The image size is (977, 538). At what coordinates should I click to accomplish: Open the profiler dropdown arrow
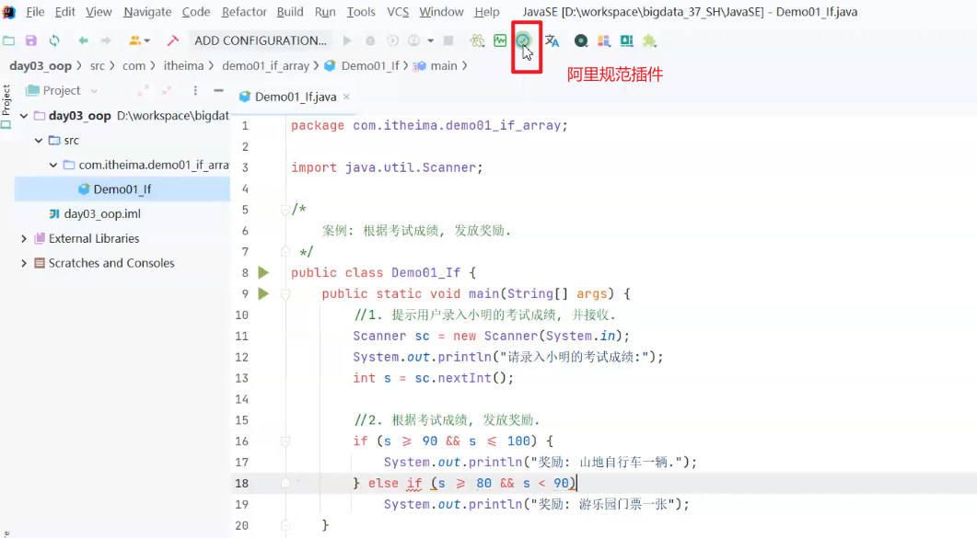(431, 41)
